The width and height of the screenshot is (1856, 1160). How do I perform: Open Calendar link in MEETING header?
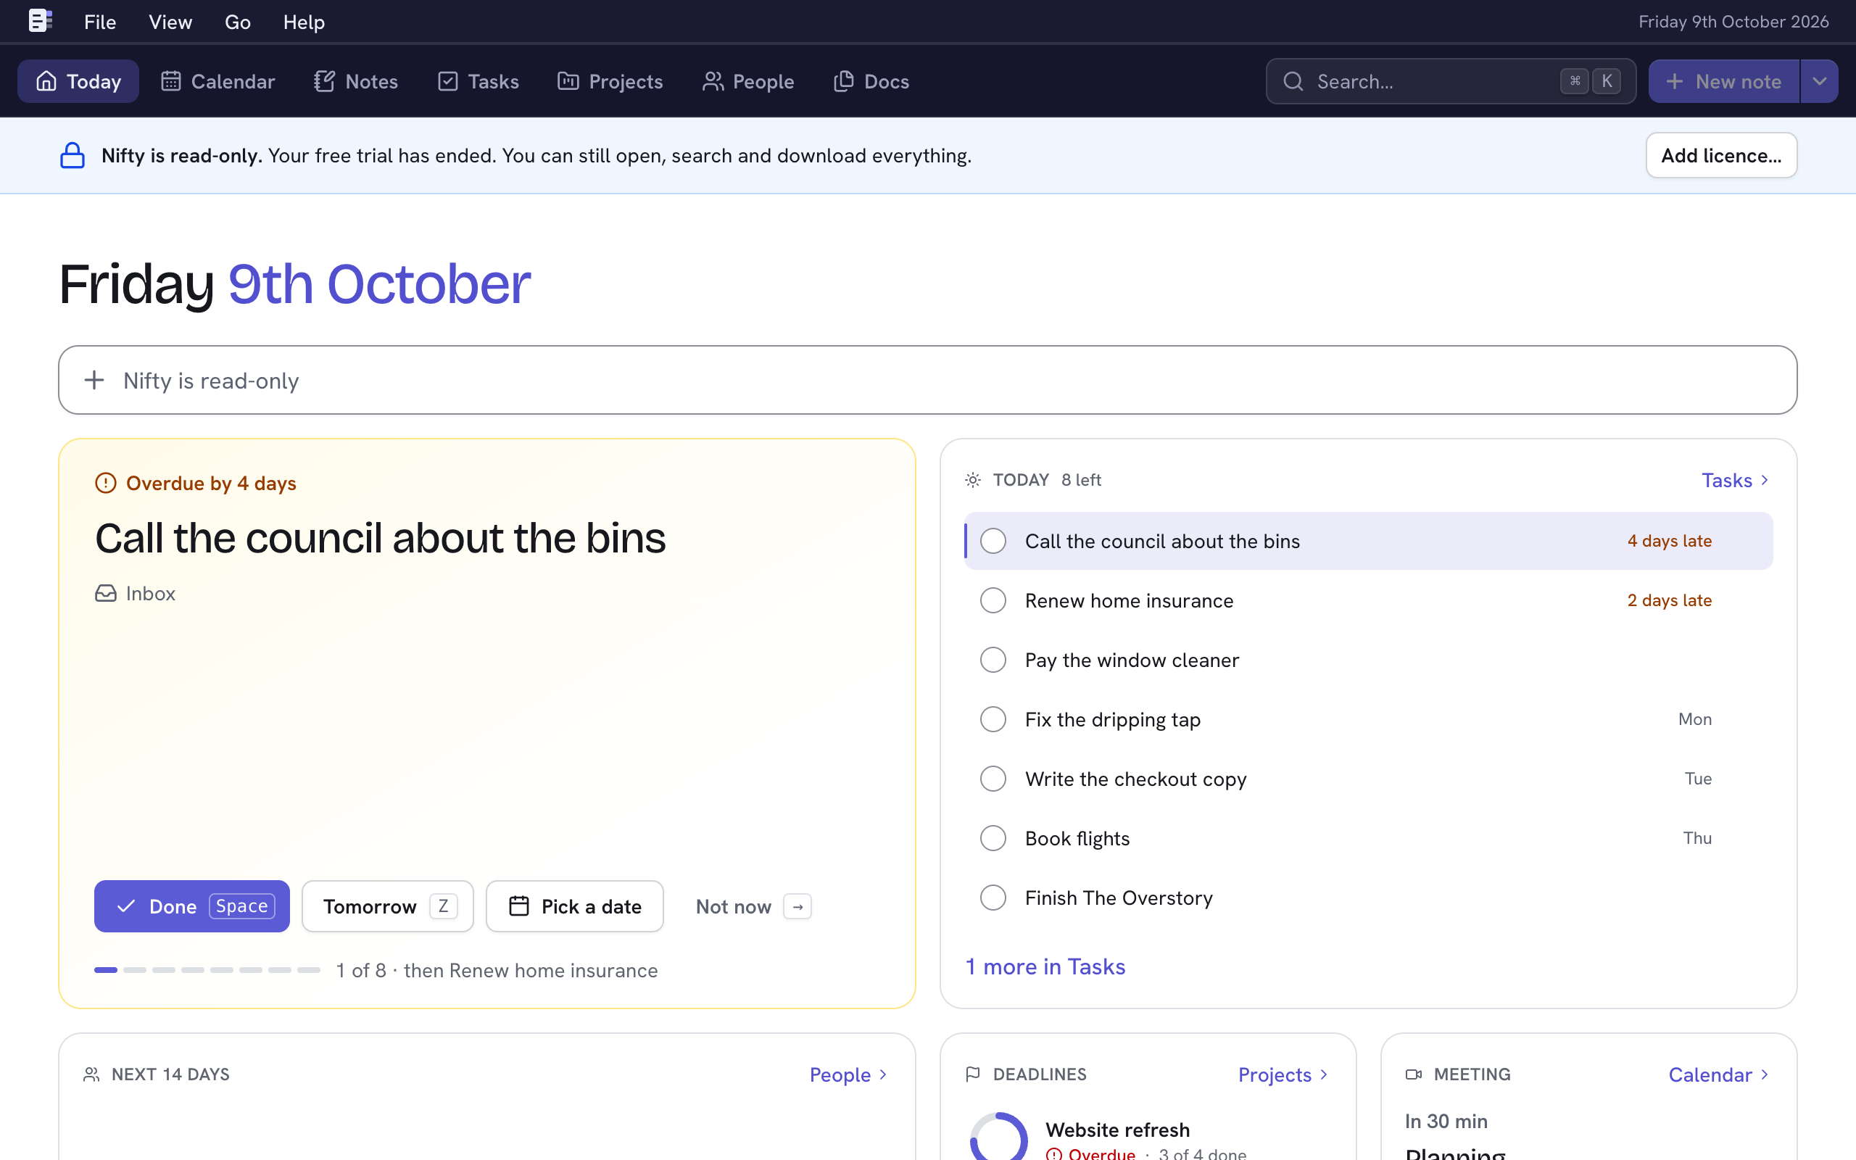pyautogui.click(x=1719, y=1074)
